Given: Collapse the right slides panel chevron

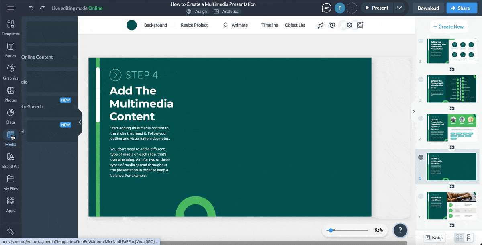Looking at the screenshot, I should pyautogui.click(x=414, y=111).
